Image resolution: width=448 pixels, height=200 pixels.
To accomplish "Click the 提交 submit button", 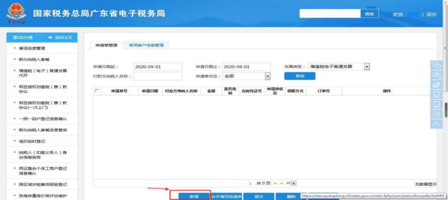I will click(259, 196).
